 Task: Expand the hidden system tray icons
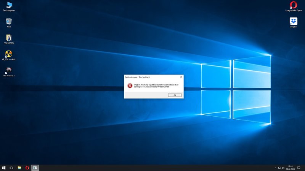click(275, 168)
